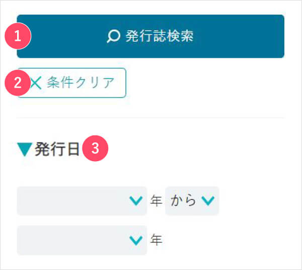Click the 発行日 heading text
This screenshot has height=270, width=302.
pyautogui.click(x=57, y=149)
